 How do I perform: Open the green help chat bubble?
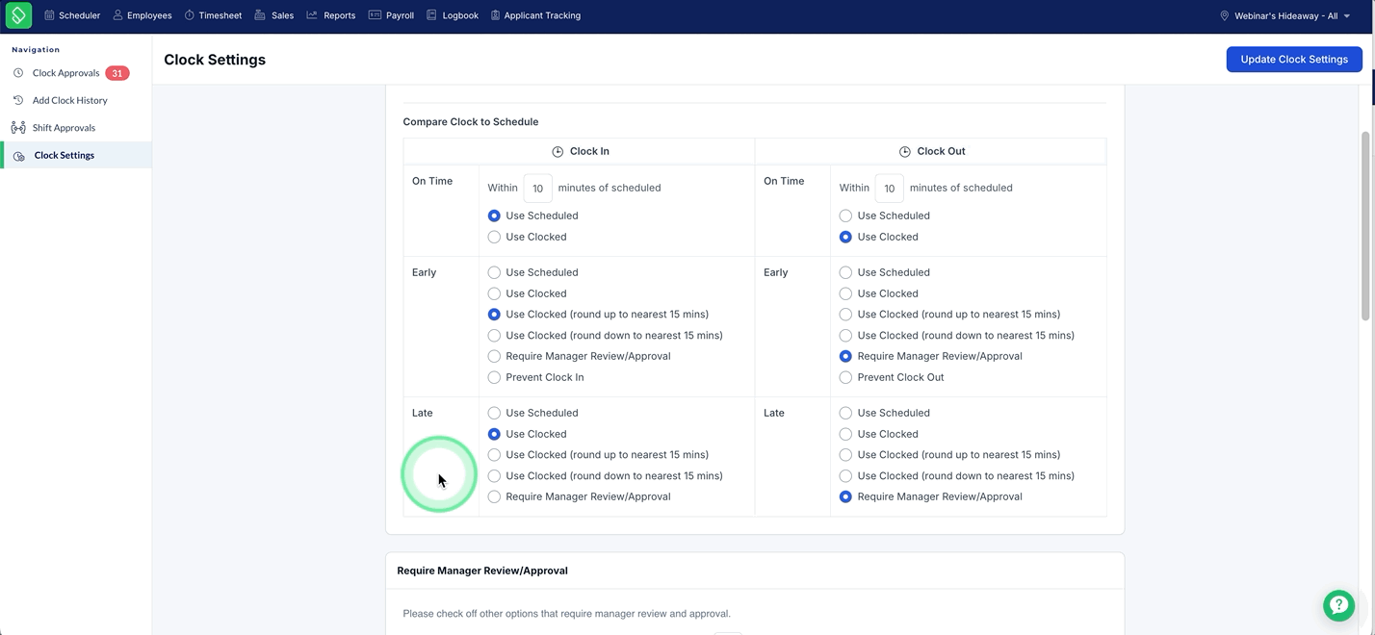1338,605
